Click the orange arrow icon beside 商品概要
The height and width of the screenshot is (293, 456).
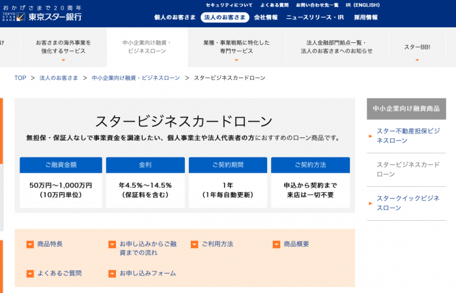coord(276,244)
